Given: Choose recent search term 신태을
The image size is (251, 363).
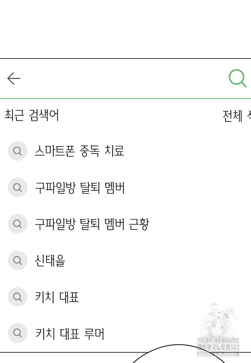Looking at the screenshot, I should 50,260.
